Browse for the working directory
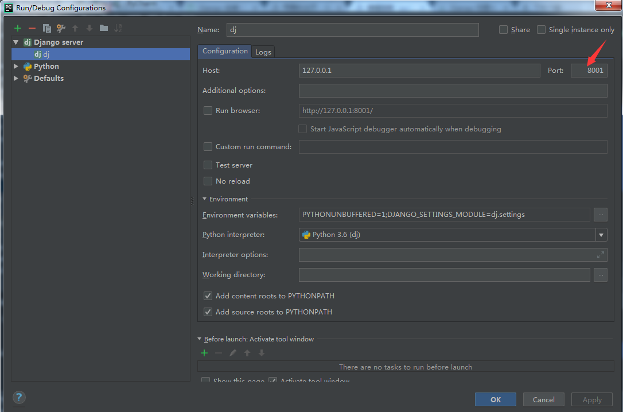 pyautogui.click(x=601, y=274)
